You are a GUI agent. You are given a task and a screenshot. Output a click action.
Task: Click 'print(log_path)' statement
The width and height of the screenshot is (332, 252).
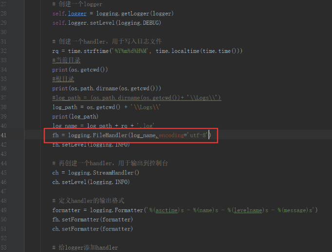pos(75,117)
